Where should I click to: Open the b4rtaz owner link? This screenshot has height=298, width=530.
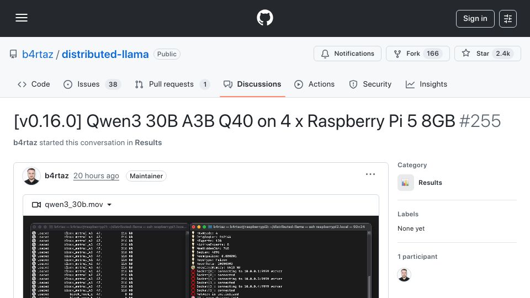38,54
